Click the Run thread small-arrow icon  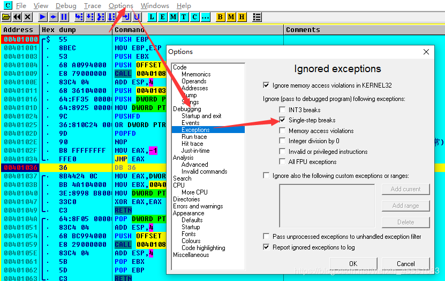[54, 17]
